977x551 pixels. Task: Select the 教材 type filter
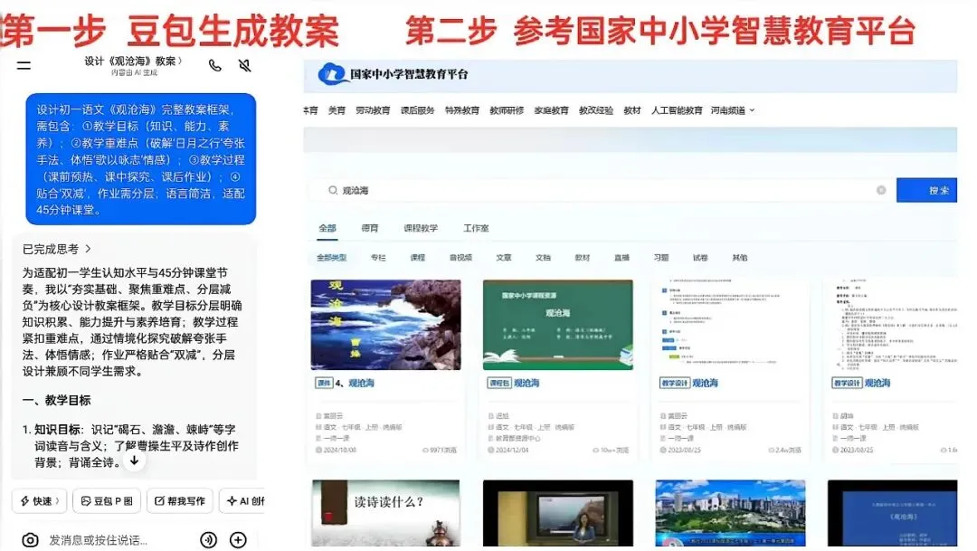tap(582, 258)
